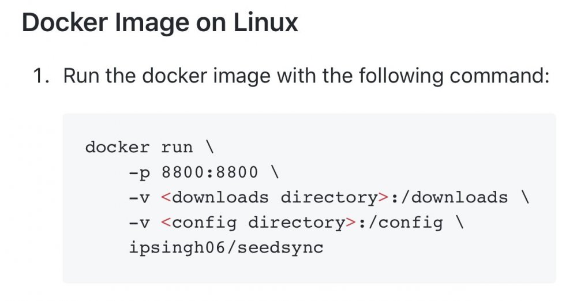
Task: Click the red "<downloads directory>" placeholder
Action: tap(275, 198)
